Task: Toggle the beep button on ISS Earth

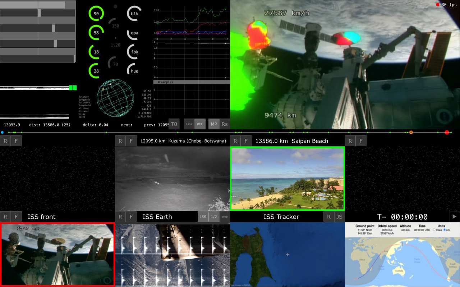Action: (x=224, y=217)
